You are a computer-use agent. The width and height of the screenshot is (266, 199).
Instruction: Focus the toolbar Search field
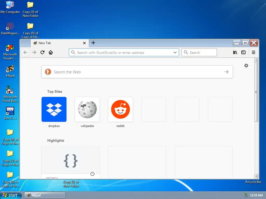(199, 52)
